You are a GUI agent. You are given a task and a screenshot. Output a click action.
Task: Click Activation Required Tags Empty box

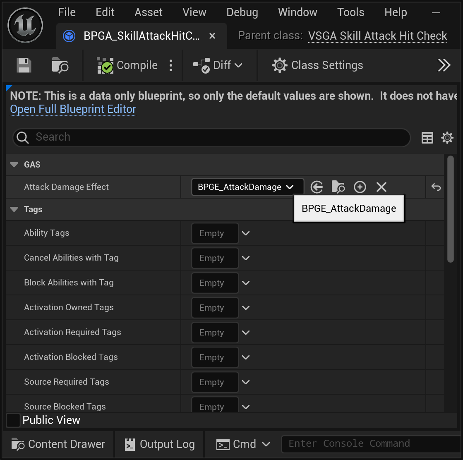[215, 333]
